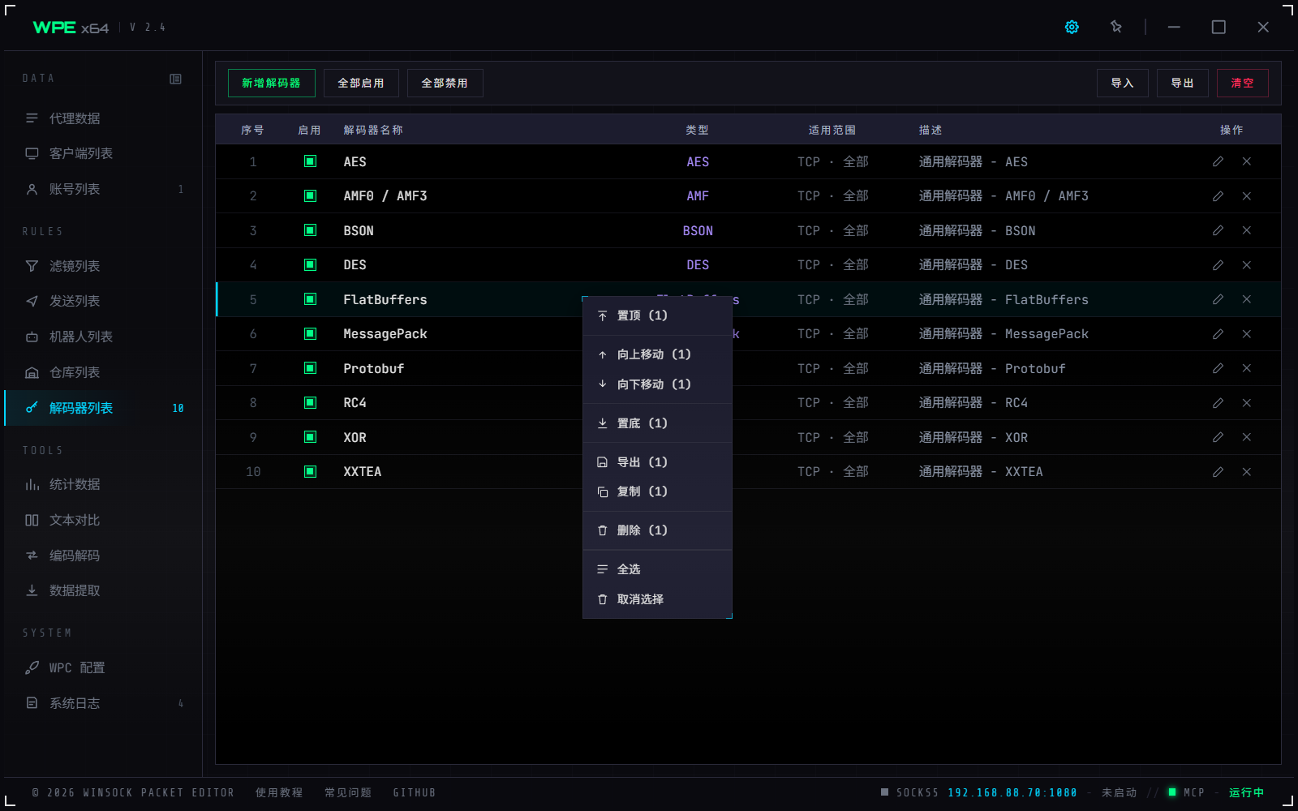Select 向上移动 (1) menu entry
This screenshot has width=1298, height=811.
click(x=657, y=354)
